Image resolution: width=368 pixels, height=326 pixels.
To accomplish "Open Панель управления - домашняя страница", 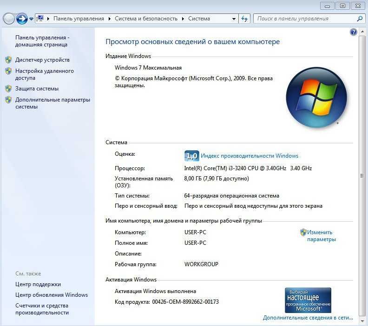I will [x=42, y=41].
